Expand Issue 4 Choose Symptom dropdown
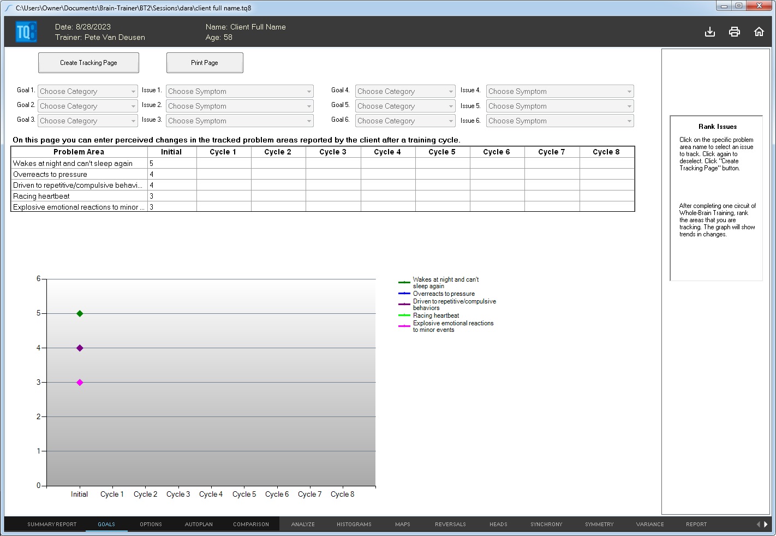Viewport: 776px width, 536px height. click(560, 91)
